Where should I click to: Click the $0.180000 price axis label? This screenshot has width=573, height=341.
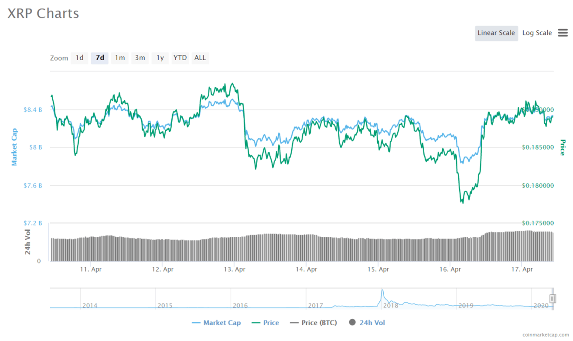(x=538, y=185)
